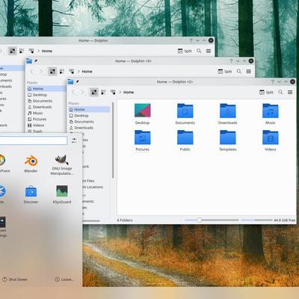Switch Dolphin <2> to Details view mode
The width and height of the screenshot is (299, 299).
[x=113, y=92]
